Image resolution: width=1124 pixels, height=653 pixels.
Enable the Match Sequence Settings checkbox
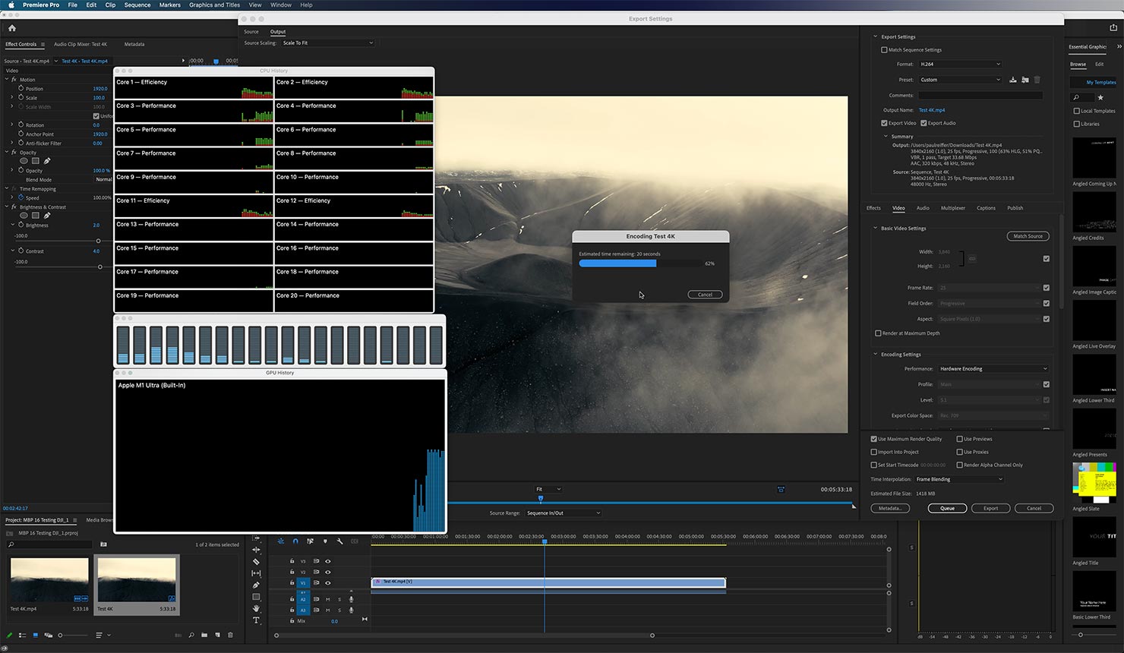tap(884, 50)
